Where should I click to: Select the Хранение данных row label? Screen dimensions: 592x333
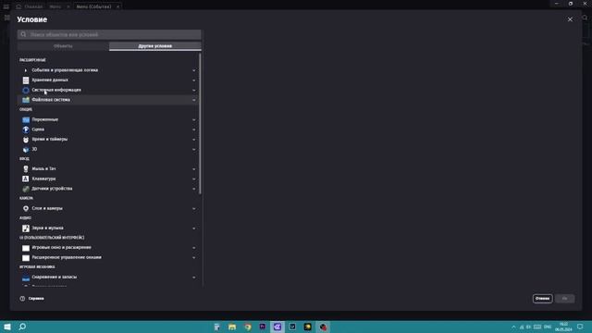point(50,80)
